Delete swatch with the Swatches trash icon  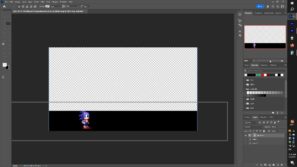click(x=282, y=113)
